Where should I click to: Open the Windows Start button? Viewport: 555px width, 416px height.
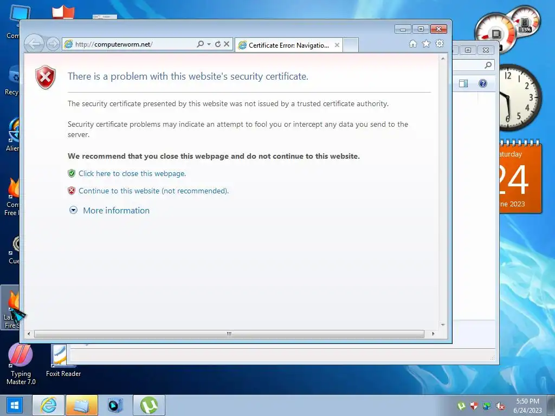(x=14, y=405)
